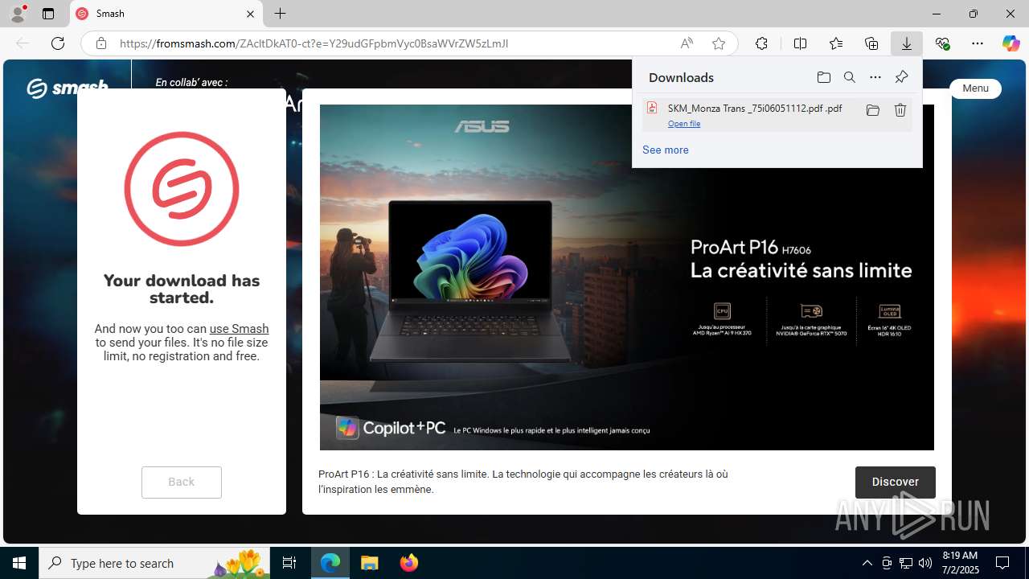Click the Open file link

tap(684, 124)
